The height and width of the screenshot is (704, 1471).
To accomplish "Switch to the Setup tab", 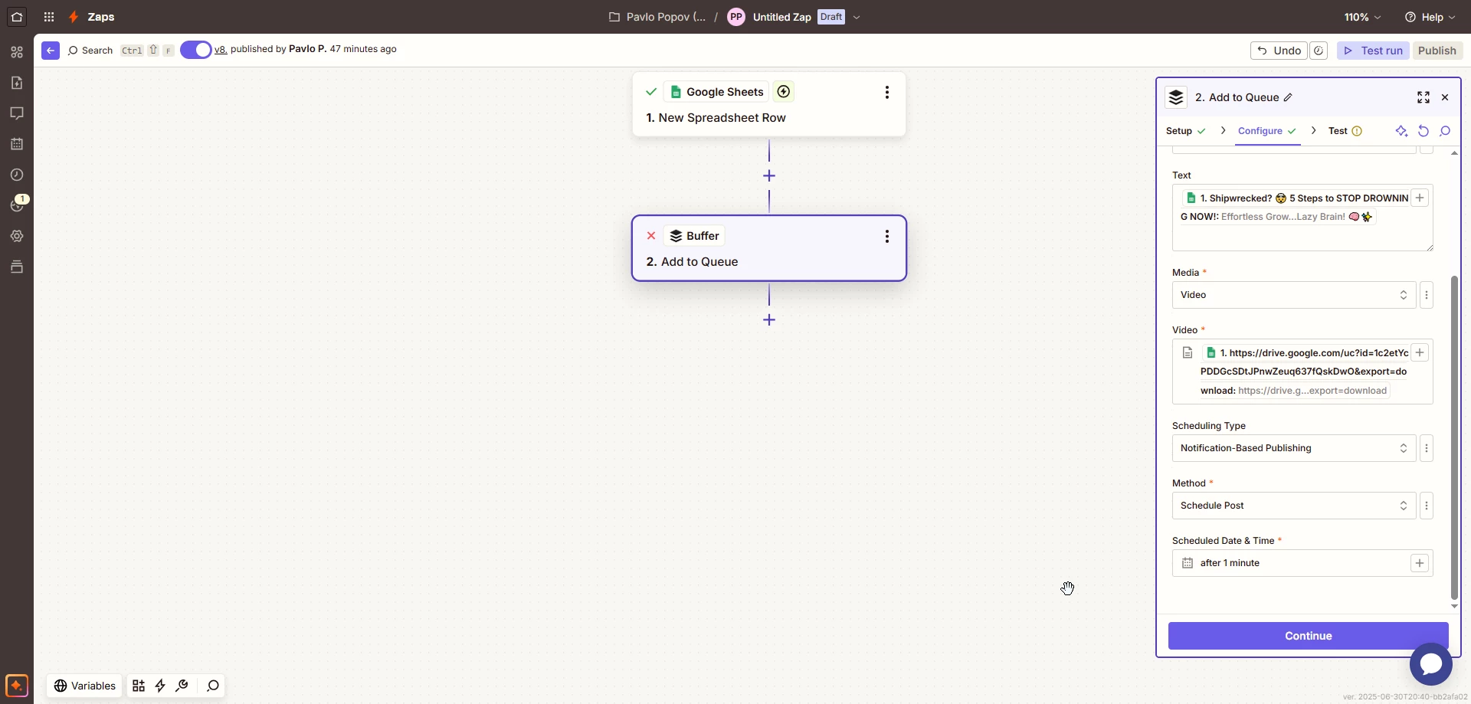I will pyautogui.click(x=1185, y=131).
